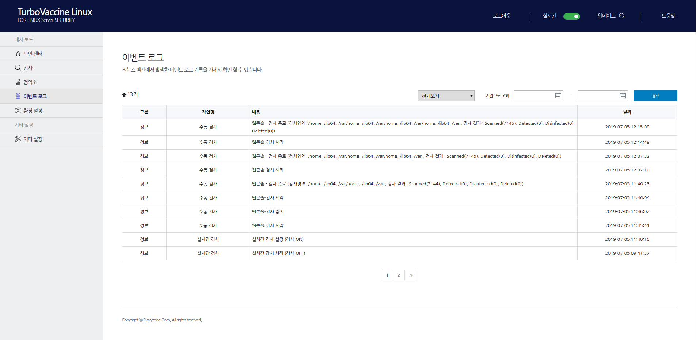
Task: Open the 도움말 help menu
Action: point(668,16)
